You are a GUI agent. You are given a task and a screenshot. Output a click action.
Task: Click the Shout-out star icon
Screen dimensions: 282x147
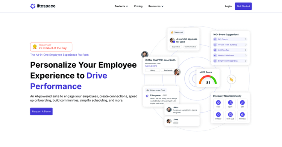[x=172, y=32]
